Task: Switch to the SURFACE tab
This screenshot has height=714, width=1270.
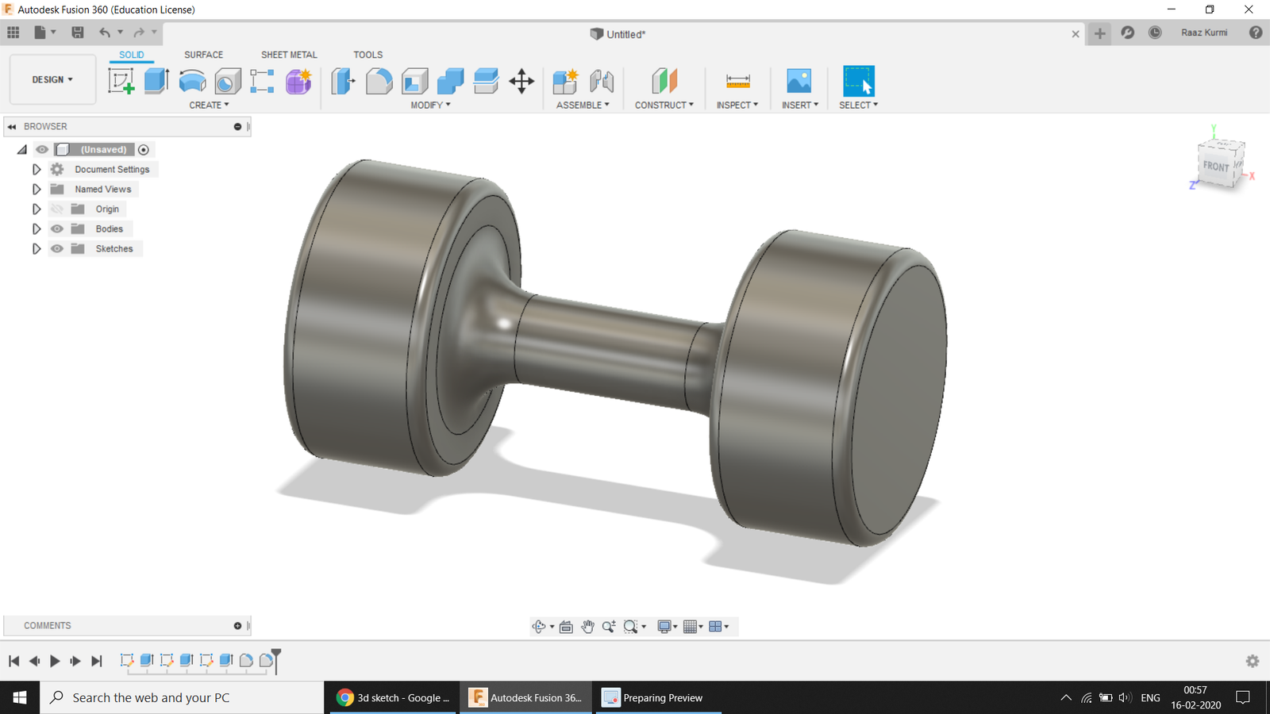Action: [x=203, y=55]
